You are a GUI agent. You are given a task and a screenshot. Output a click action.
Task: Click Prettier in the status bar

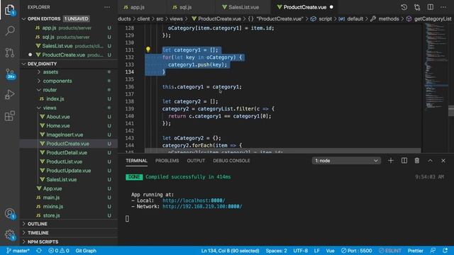point(415,251)
